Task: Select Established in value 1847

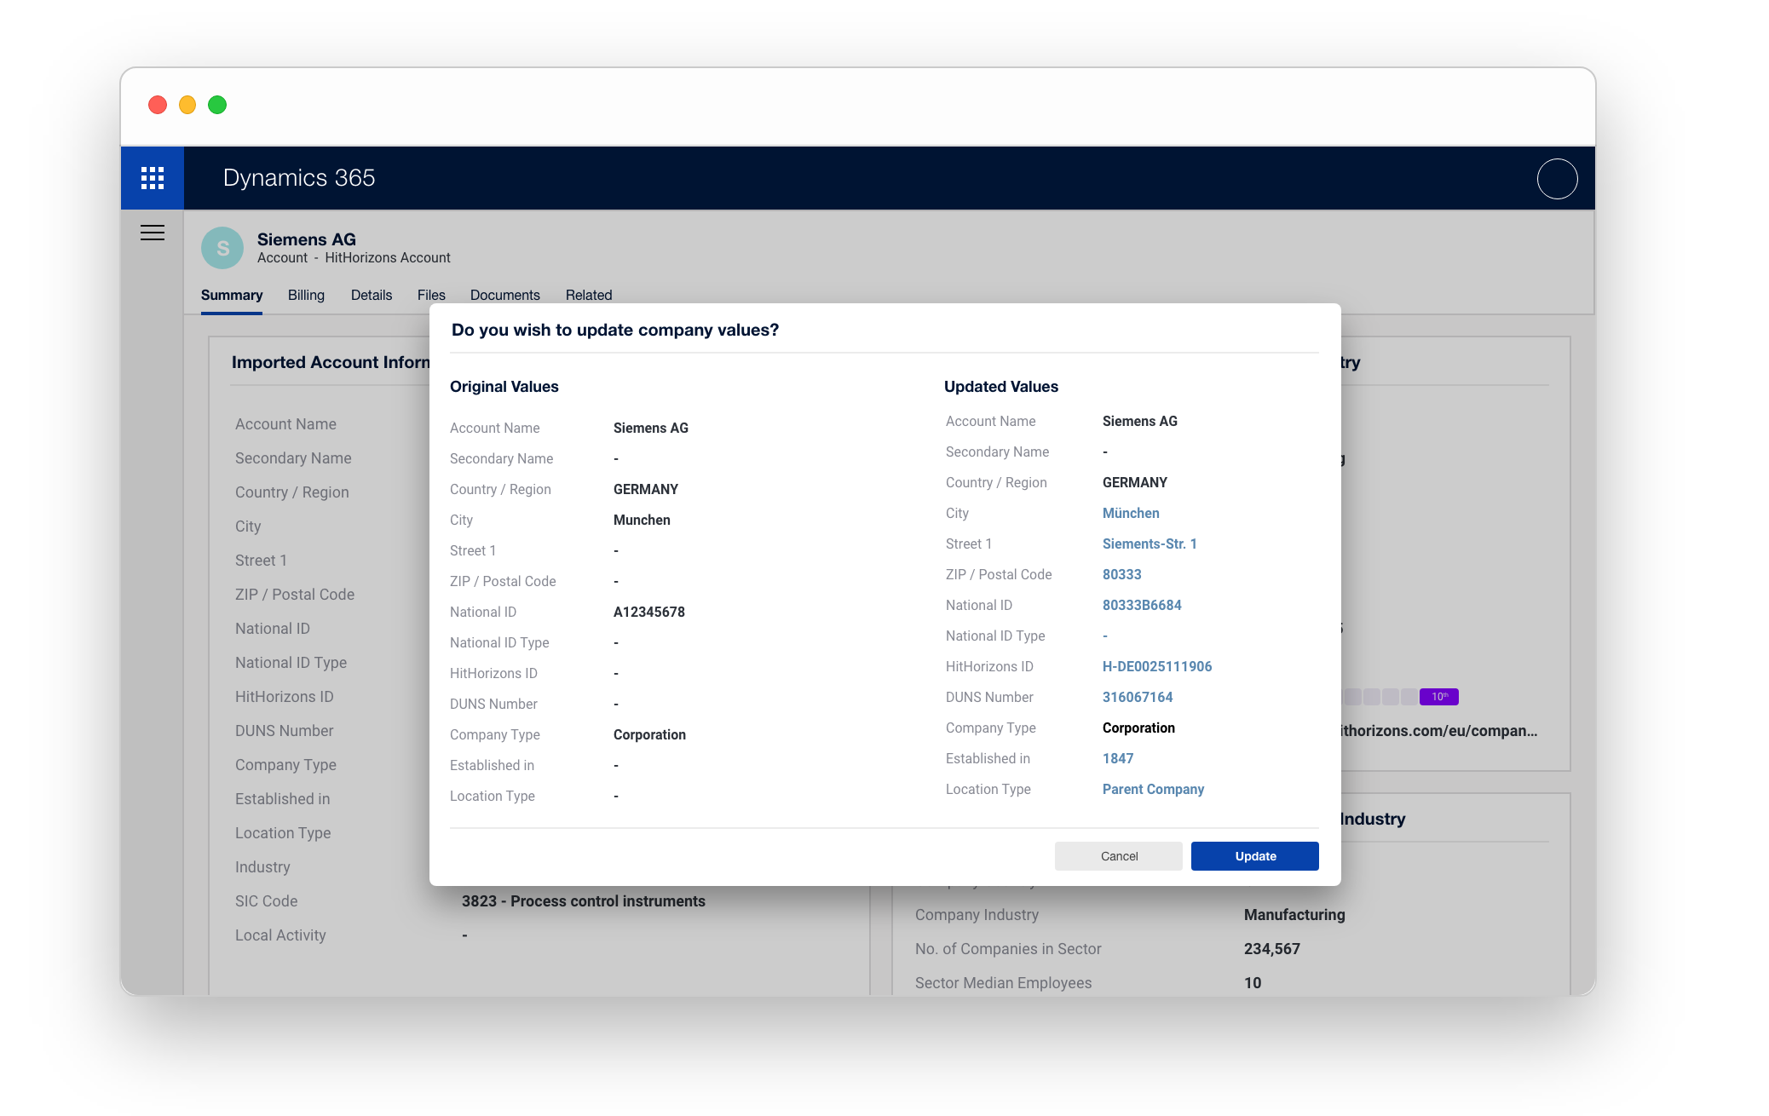Action: click(x=1118, y=758)
